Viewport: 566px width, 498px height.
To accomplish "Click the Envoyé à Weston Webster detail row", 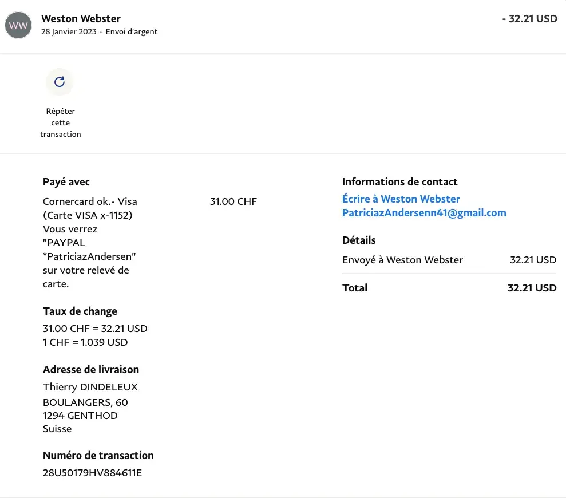I will (x=402, y=260).
